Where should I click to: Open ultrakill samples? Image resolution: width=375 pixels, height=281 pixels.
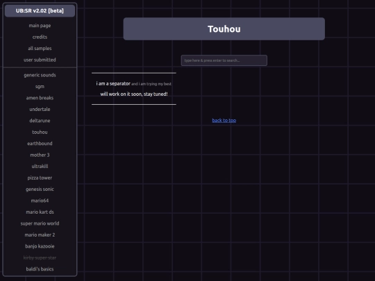40,167
